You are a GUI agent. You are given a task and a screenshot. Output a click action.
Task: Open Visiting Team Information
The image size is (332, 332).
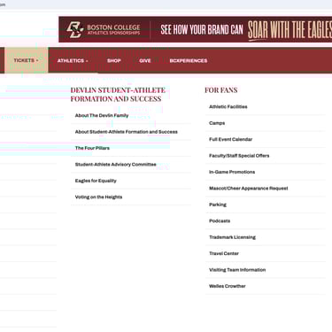point(237,270)
